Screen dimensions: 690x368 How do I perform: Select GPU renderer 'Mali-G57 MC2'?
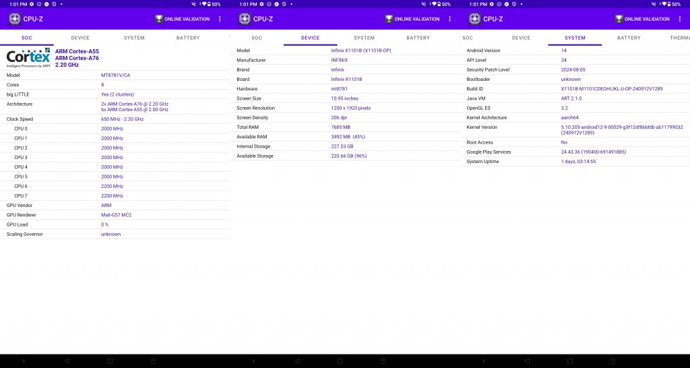(116, 215)
